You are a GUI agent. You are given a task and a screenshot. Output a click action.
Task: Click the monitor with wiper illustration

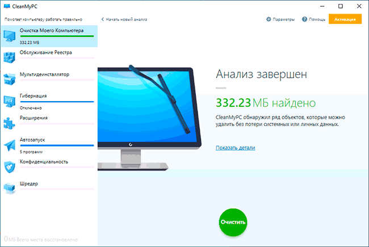[149, 118]
